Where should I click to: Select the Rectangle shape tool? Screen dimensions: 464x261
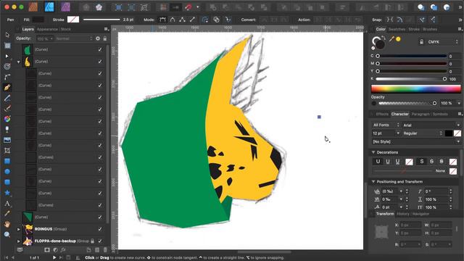point(7,161)
